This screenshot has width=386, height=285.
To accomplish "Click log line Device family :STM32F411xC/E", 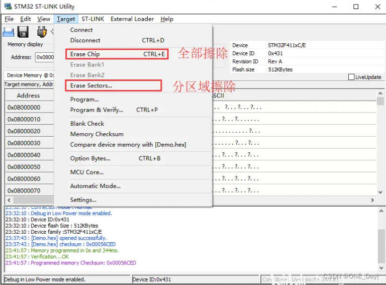I will point(54,232).
